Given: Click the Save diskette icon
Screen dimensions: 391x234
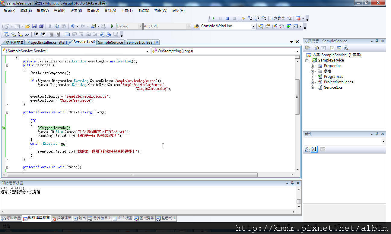Looking at the screenshot, I should click(34, 26).
